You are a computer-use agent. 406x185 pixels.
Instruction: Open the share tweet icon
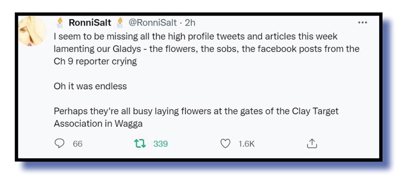pyautogui.click(x=312, y=144)
